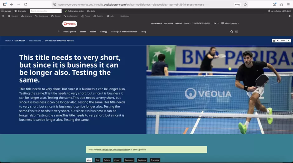Image resolution: width=293 pixels, height=163 pixels.
Task: Select the Edit tab
Action: click(x=98, y=160)
